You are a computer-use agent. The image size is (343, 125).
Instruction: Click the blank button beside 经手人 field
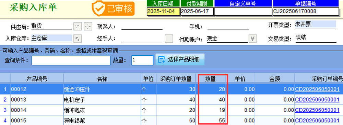169,39
